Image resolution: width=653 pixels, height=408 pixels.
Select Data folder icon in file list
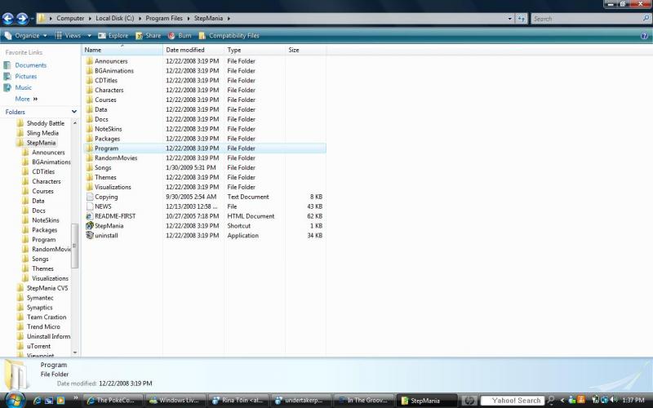pos(90,109)
